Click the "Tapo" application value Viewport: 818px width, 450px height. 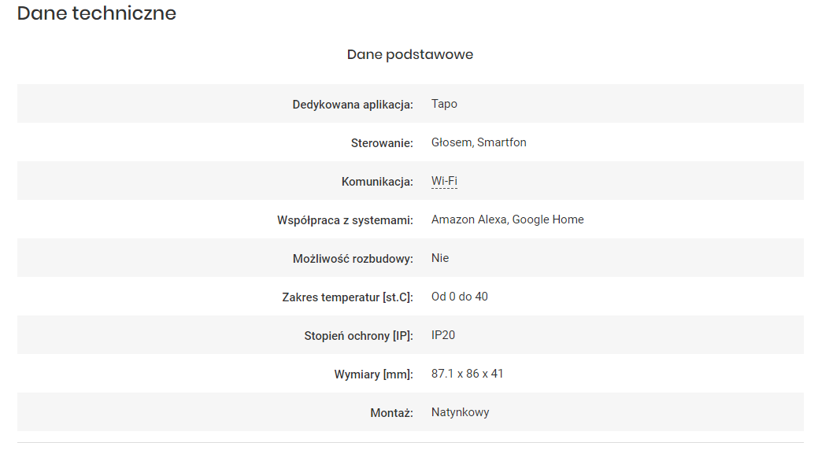[444, 104]
